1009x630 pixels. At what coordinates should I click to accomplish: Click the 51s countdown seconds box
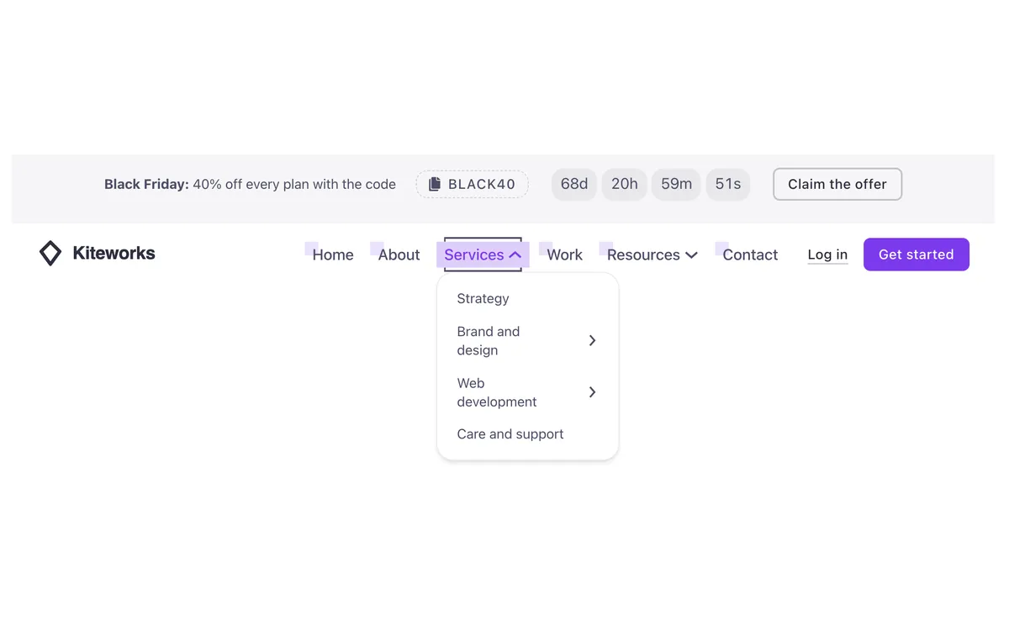tap(728, 184)
